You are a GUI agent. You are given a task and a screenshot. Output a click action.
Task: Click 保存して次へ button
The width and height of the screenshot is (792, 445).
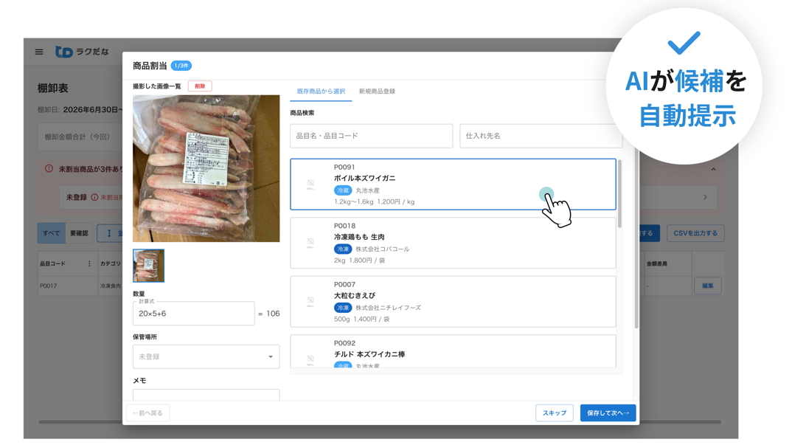[x=608, y=413]
